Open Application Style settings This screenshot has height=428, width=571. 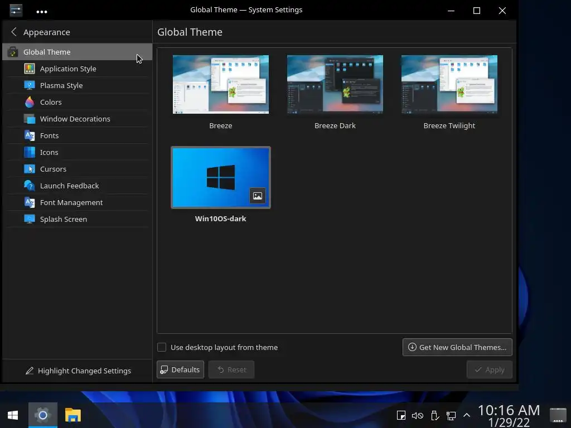78,69
